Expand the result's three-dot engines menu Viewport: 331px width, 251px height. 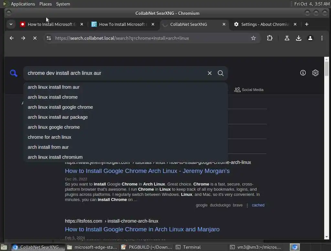(247, 205)
